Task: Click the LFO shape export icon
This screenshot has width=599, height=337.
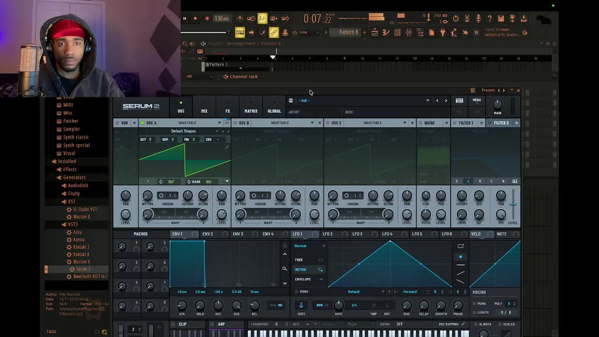Action: [x=460, y=246]
